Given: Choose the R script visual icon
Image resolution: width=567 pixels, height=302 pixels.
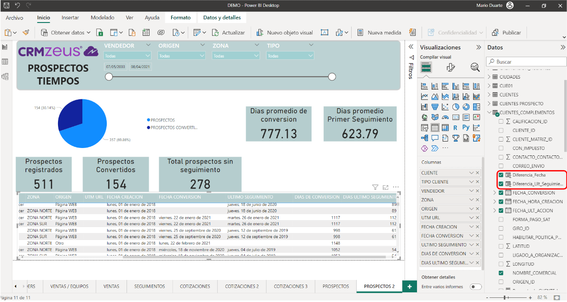Looking at the screenshot, I should pos(455,127).
